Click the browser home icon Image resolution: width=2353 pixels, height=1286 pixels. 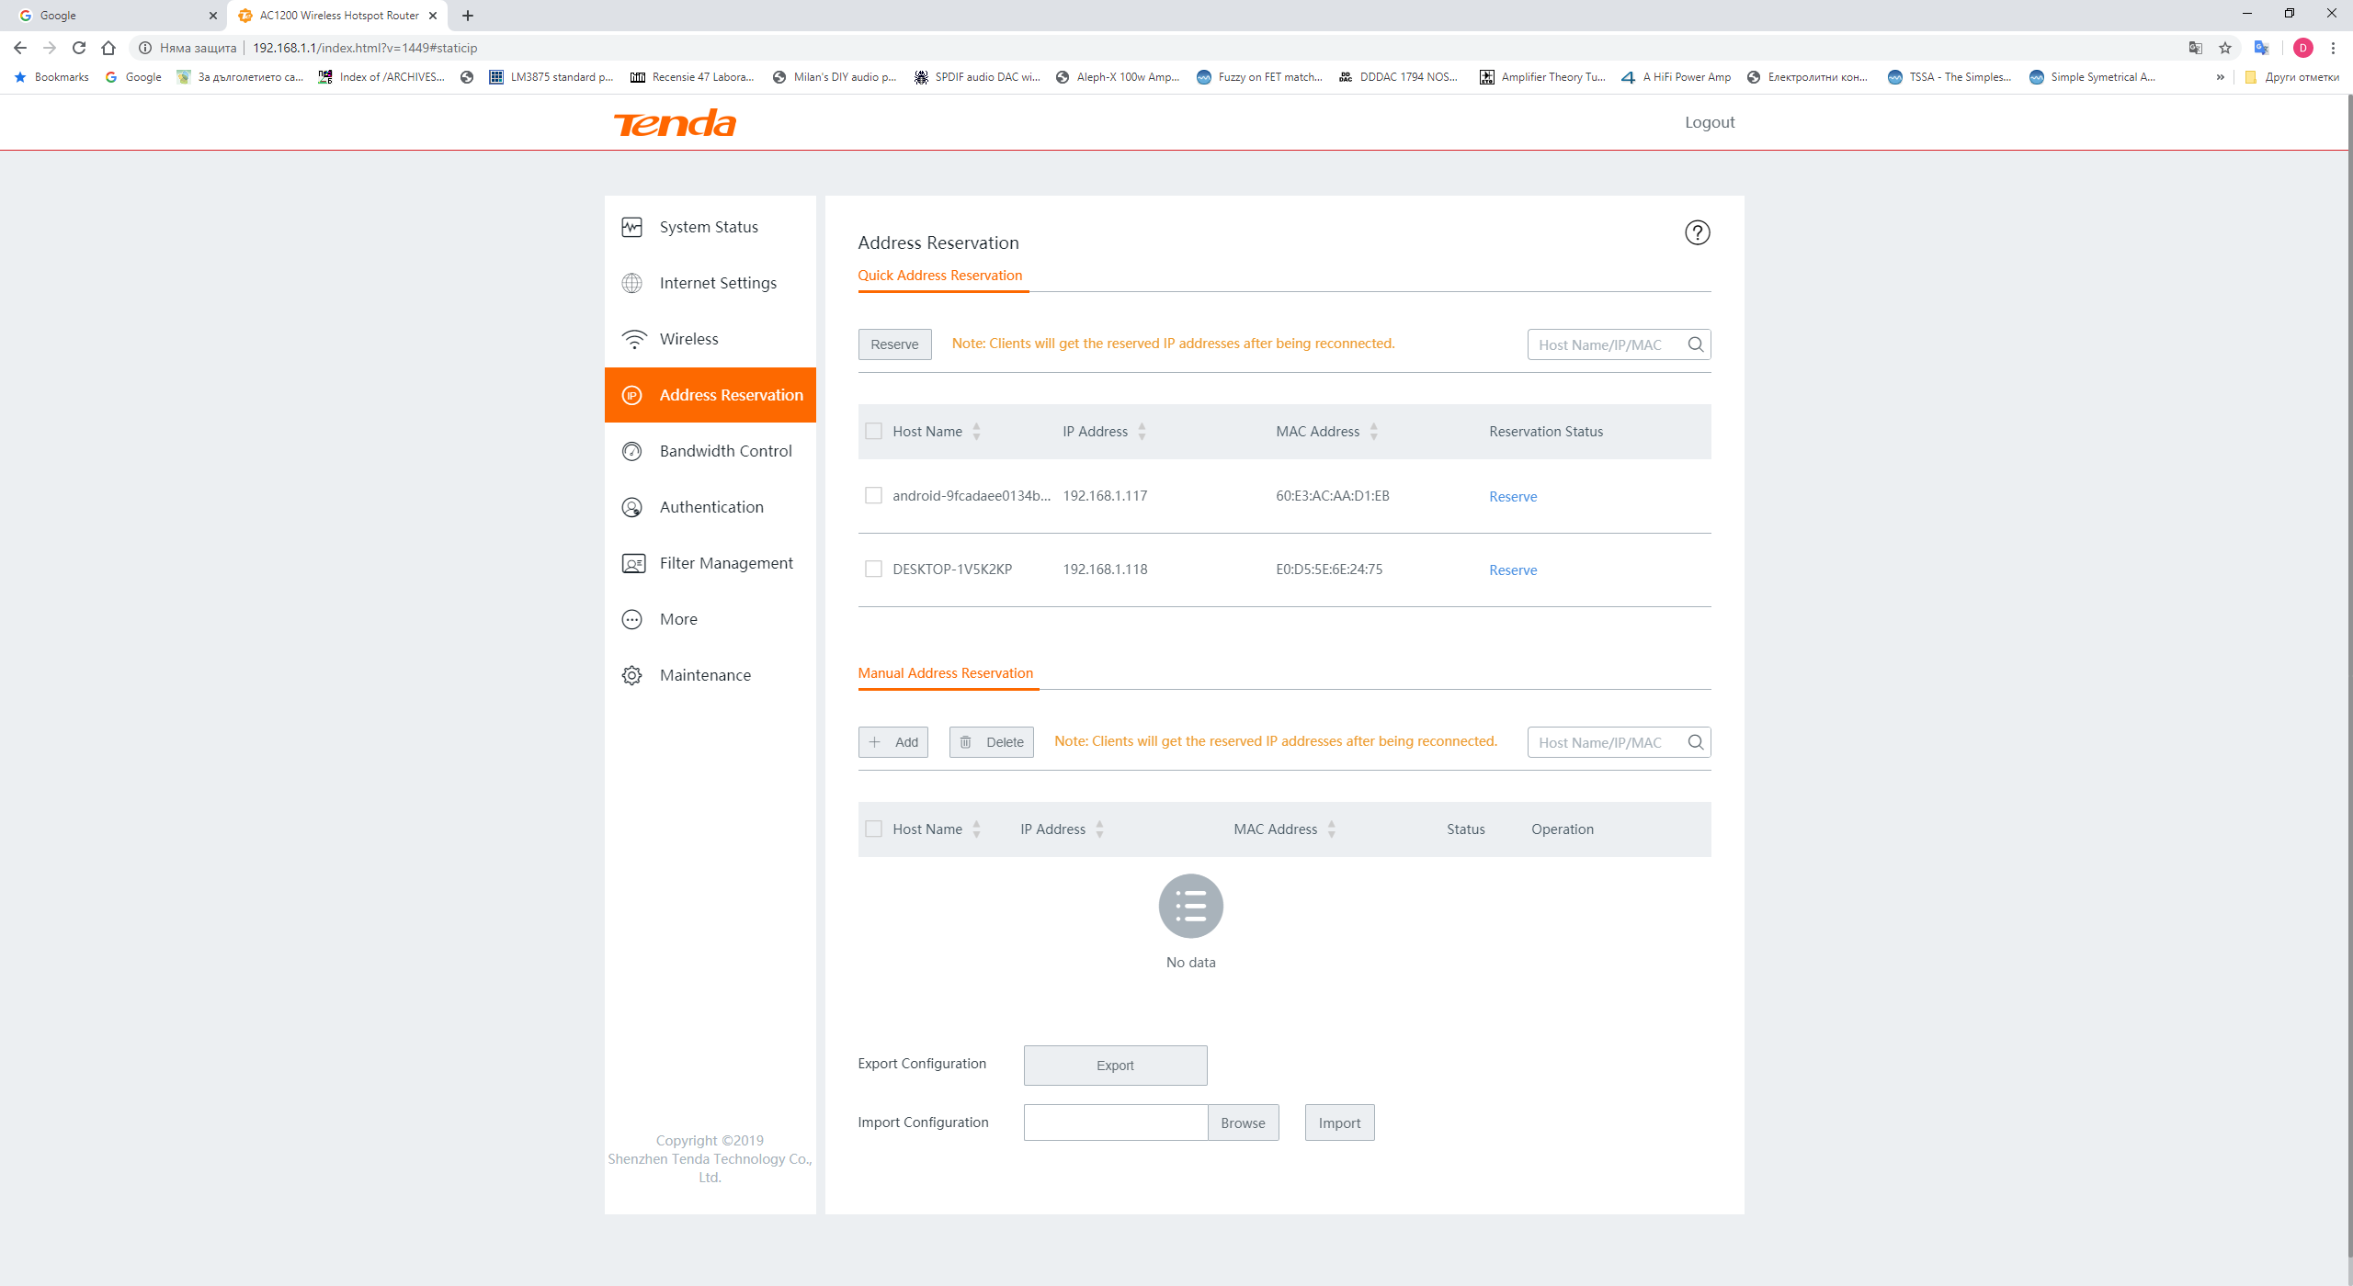(108, 48)
